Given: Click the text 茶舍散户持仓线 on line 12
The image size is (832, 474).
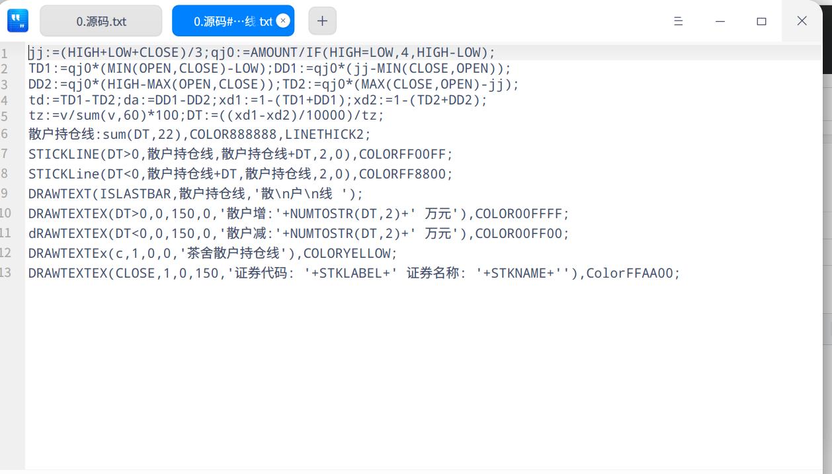Looking at the screenshot, I should [x=231, y=253].
